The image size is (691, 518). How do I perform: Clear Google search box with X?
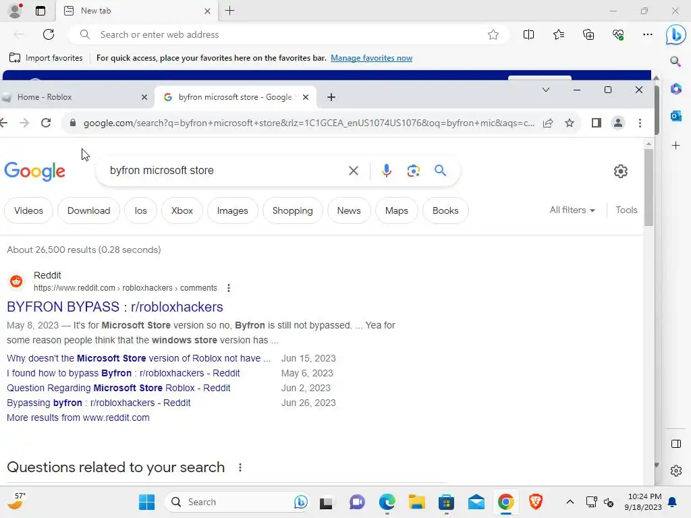click(x=354, y=171)
